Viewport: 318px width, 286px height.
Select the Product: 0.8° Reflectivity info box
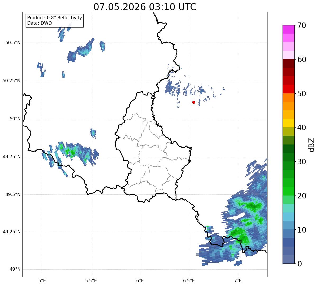pos(55,21)
